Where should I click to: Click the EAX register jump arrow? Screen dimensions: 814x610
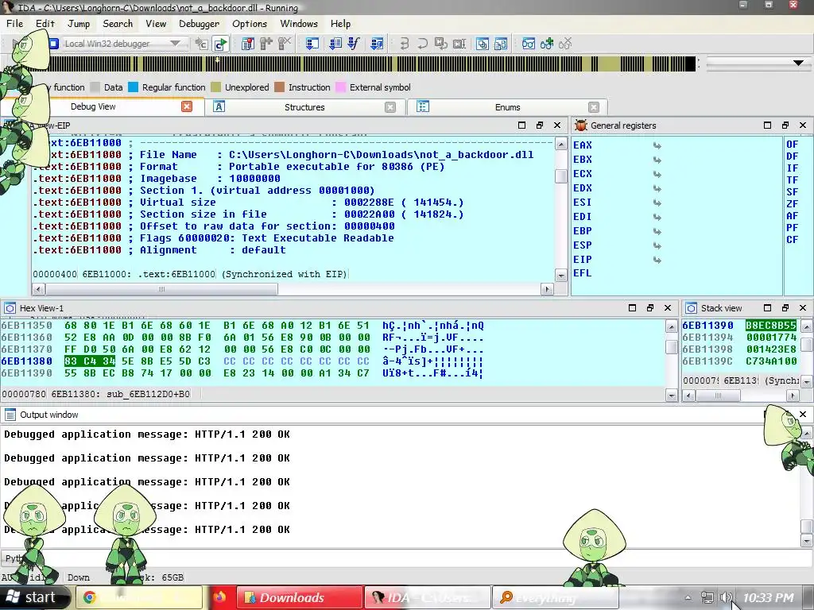pos(657,146)
